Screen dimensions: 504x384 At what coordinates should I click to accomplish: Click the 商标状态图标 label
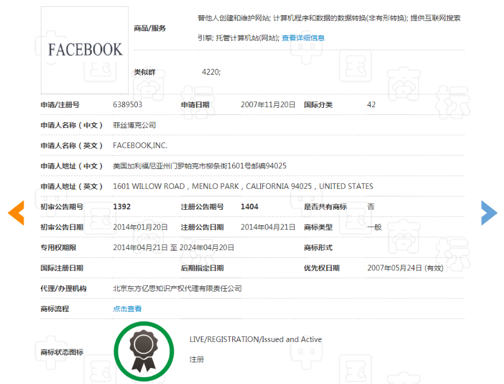coord(62,352)
